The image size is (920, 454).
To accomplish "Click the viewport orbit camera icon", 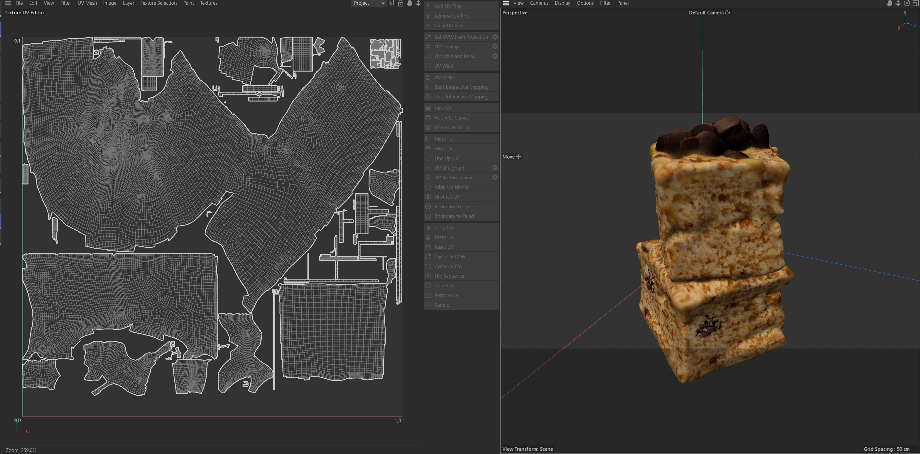I will click(x=907, y=3).
